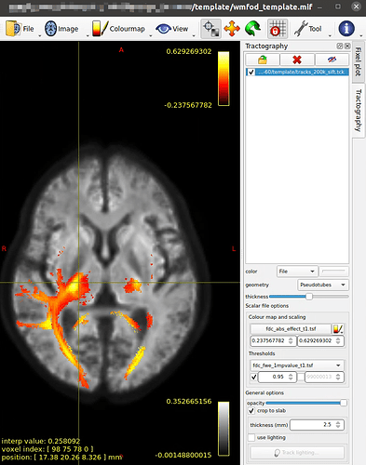This screenshot has height=465, width=366.
Task: Open tractogram file with folder icon
Action: tap(263, 60)
